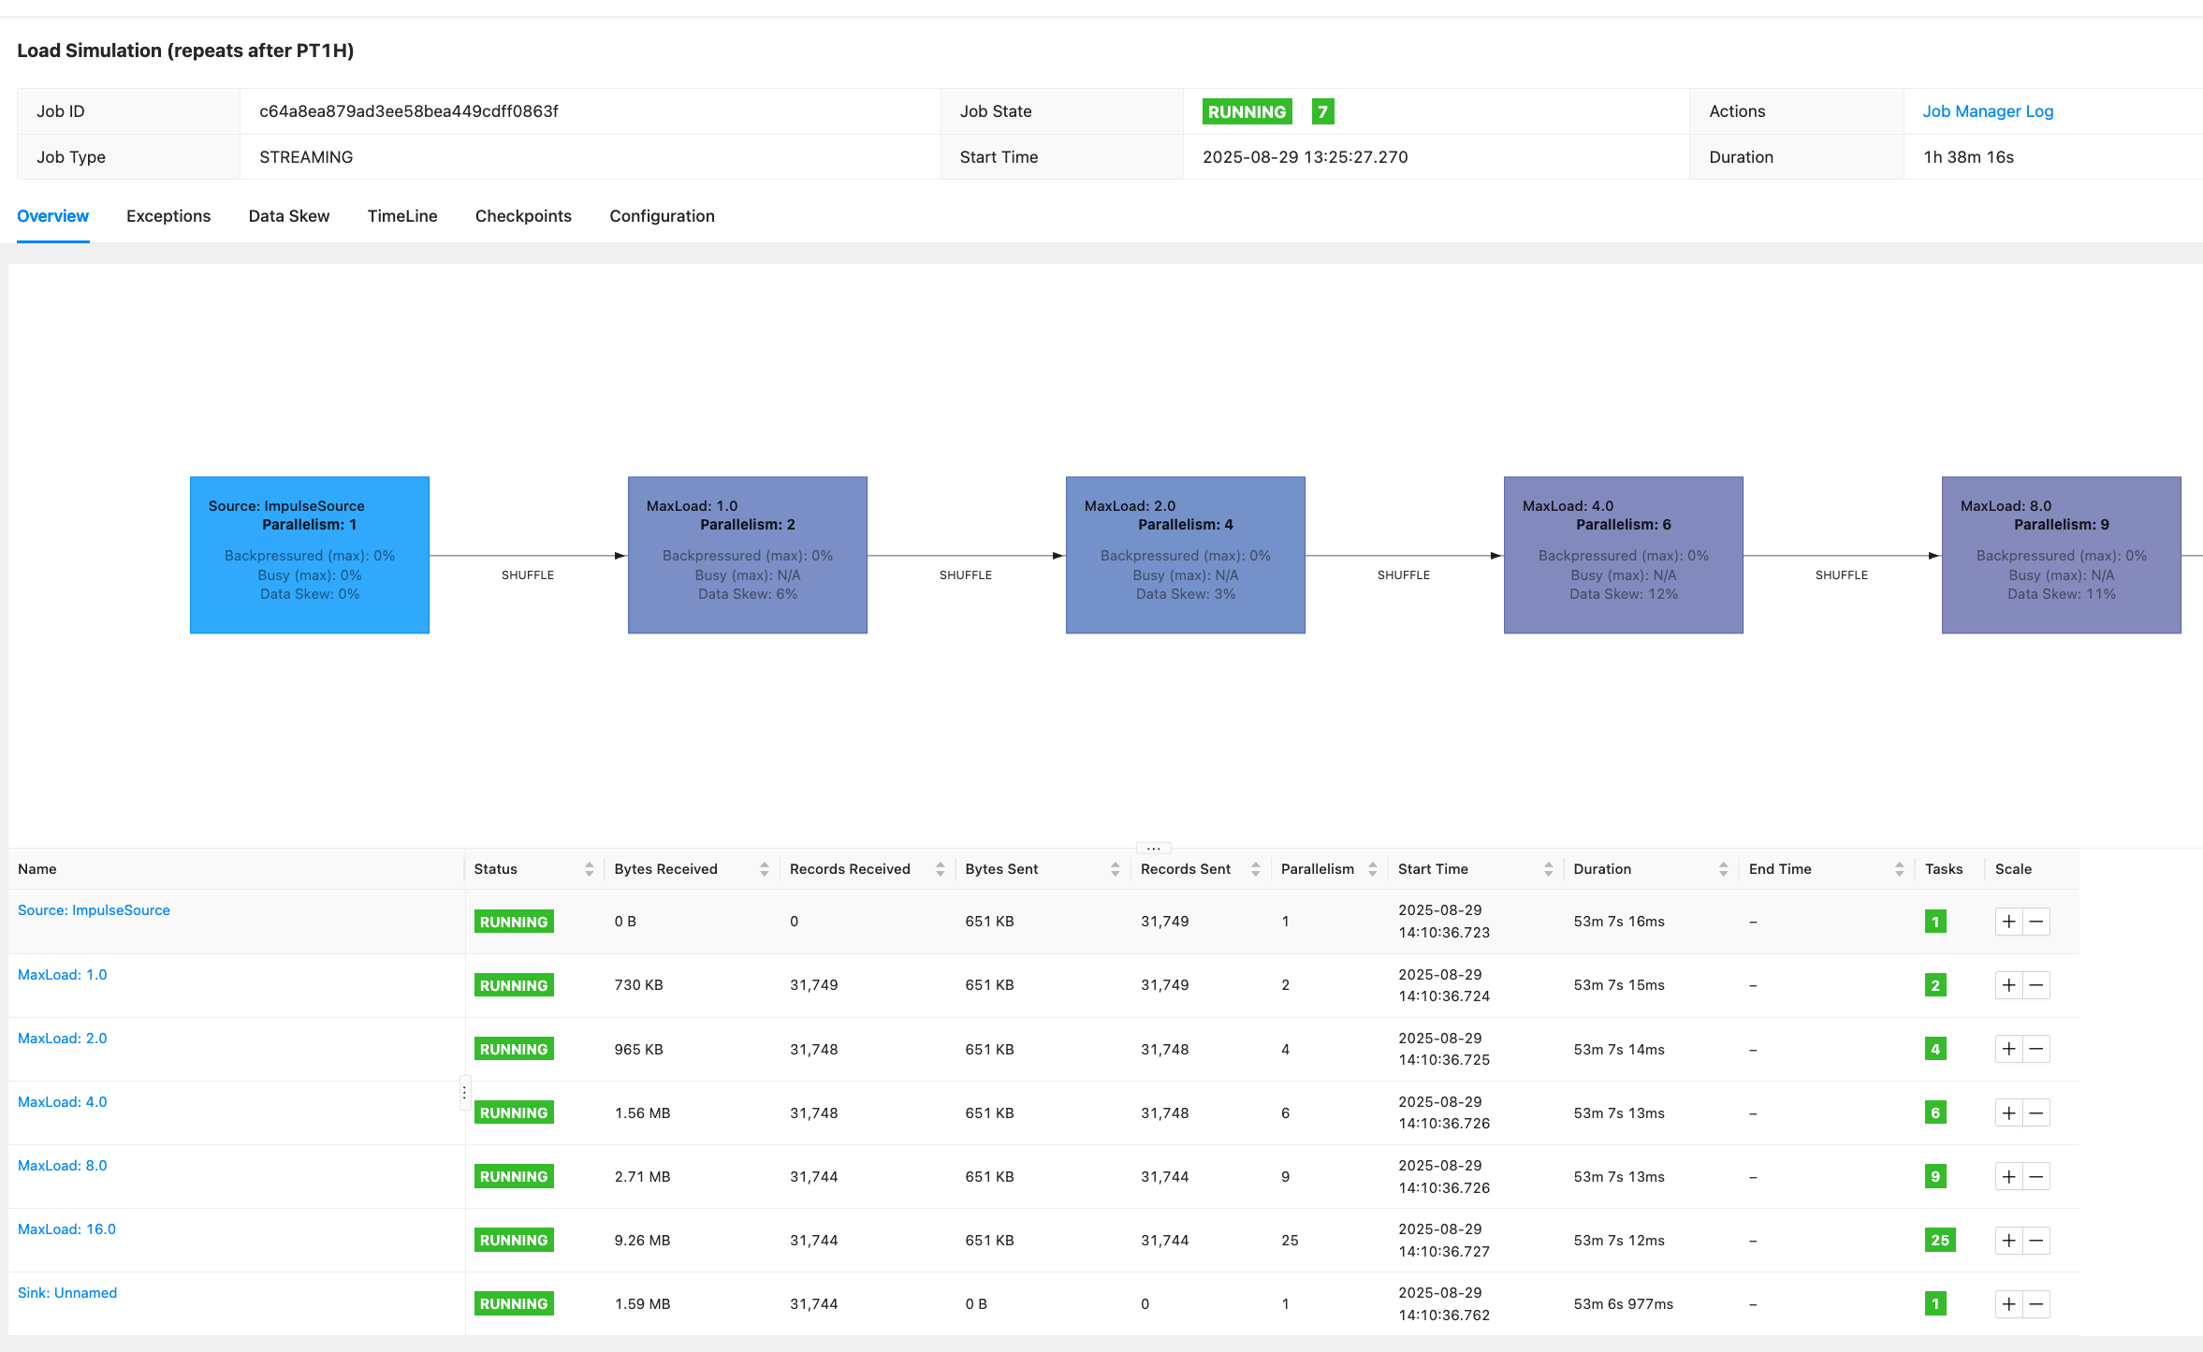The height and width of the screenshot is (1352, 2203).
Task: Click the 2.71 MB bytes received cell
Action: tap(642, 1176)
